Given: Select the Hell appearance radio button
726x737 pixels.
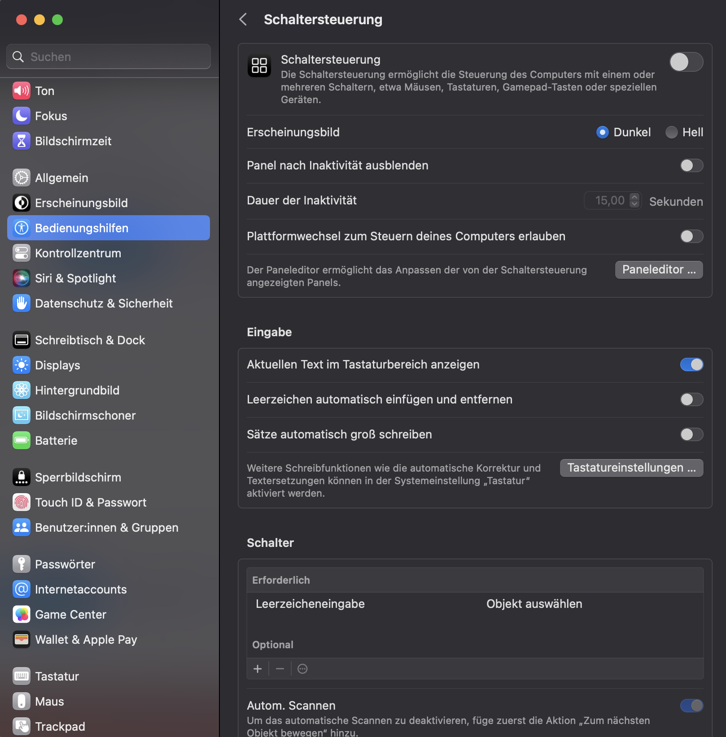Looking at the screenshot, I should tap(671, 132).
